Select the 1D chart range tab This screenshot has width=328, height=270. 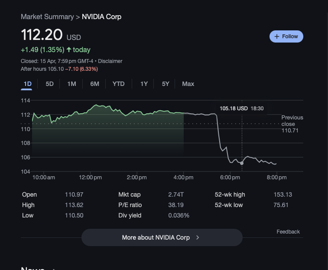click(x=27, y=84)
